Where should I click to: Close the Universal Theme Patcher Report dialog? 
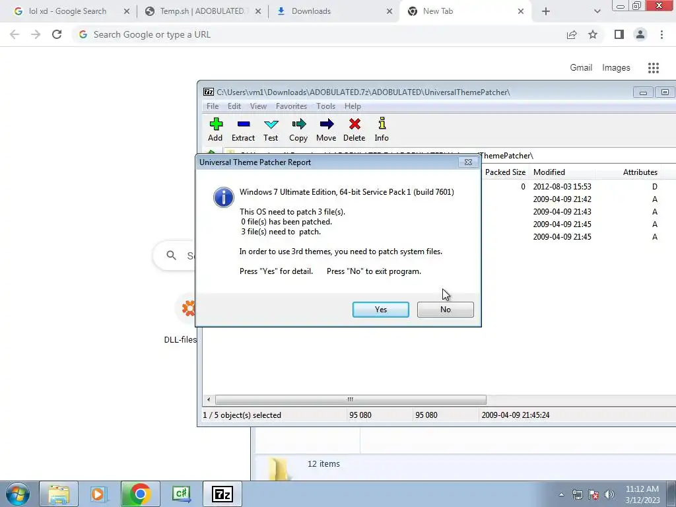[x=468, y=162]
